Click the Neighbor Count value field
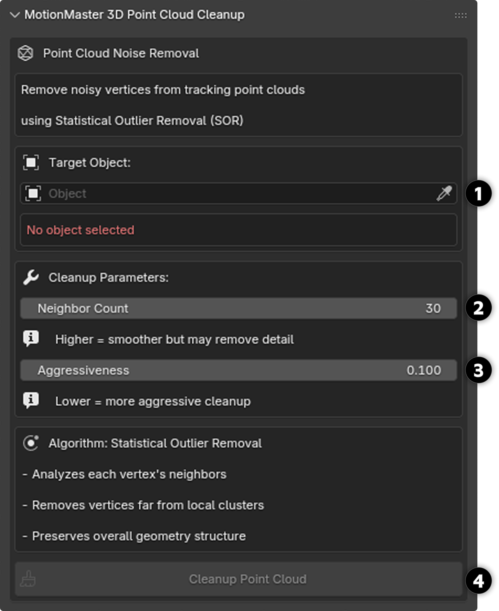Viewport: 499px width, 611px height. click(x=239, y=308)
